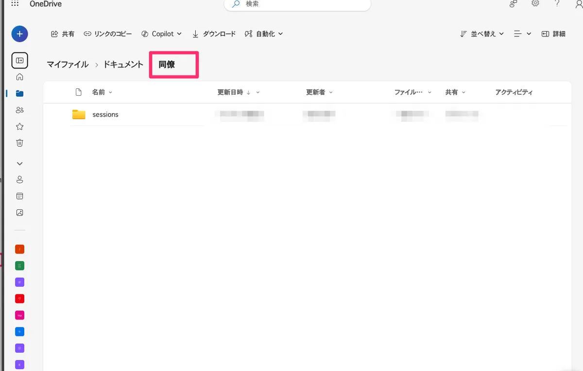Image resolution: width=583 pixels, height=371 pixels.
Task: Open the feedback icon left of settings
Action: (x=513, y=4)
